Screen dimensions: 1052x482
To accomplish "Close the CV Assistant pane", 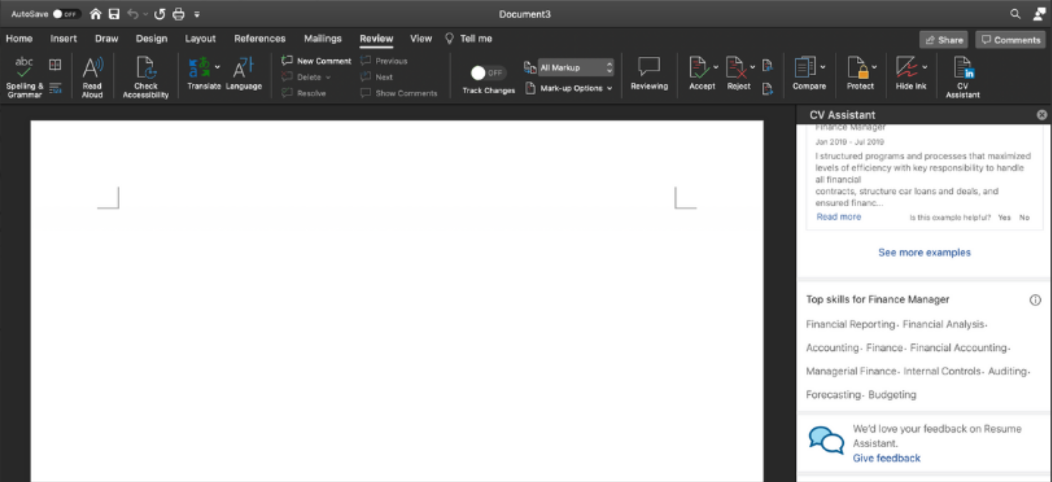I will [x=1042, y=115].
